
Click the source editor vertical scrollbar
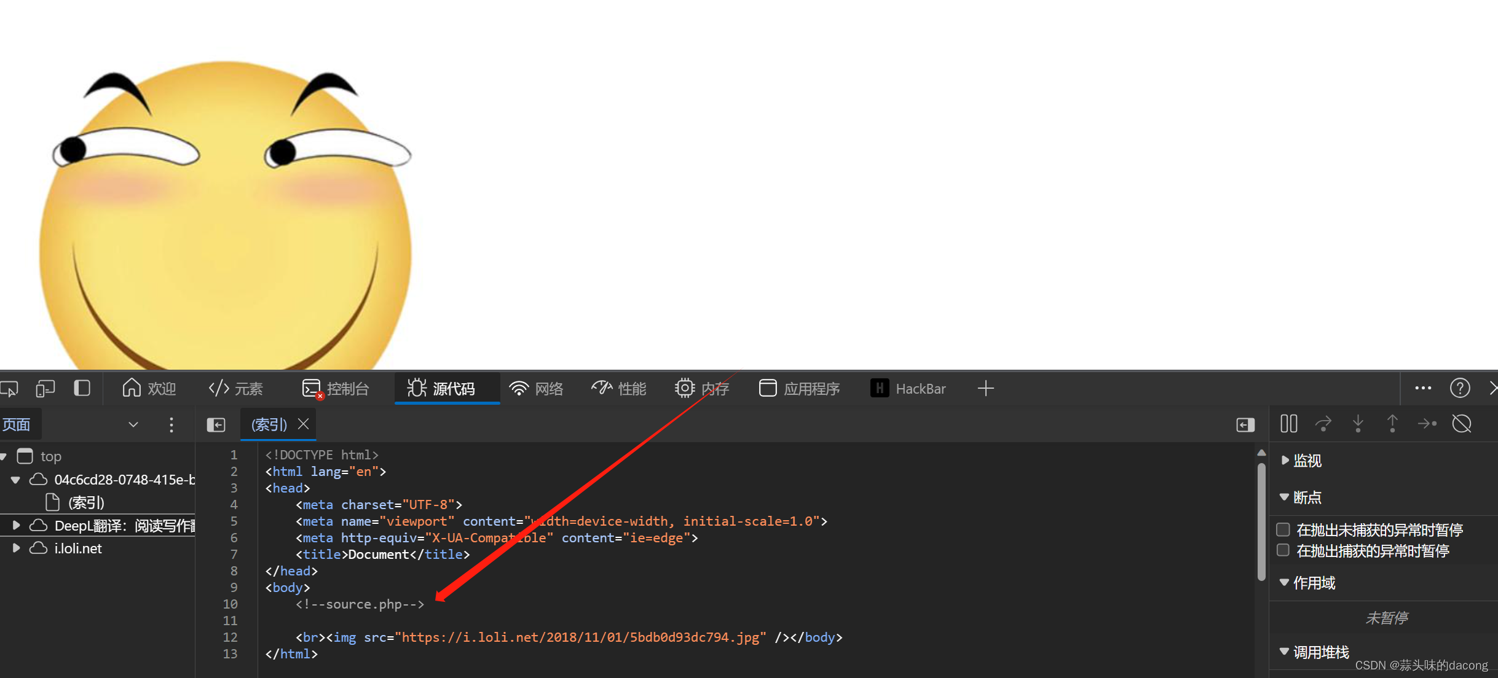[1261, 522]
